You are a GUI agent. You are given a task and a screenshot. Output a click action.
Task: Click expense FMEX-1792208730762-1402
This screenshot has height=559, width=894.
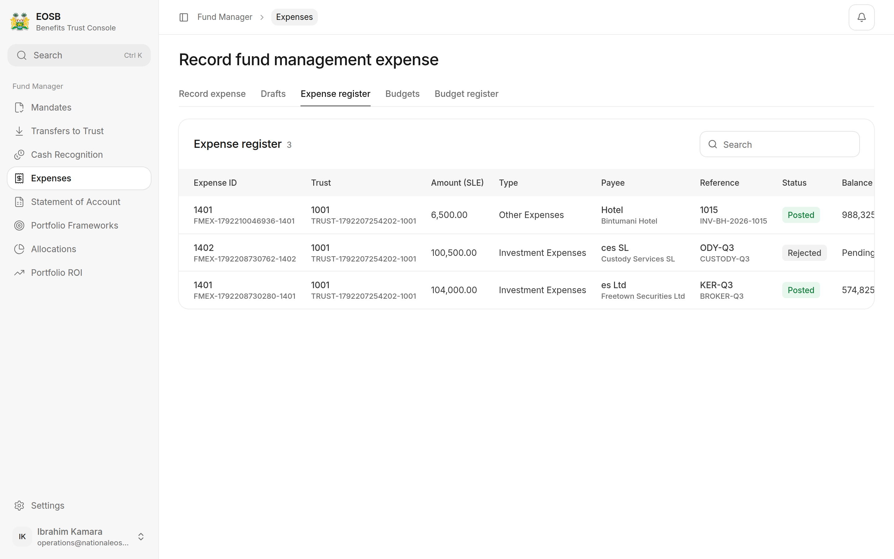tap(245, 259)
